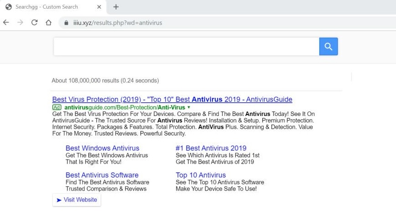Click the green Ad badge label
Viewport: 396px width, 211px height.
tap(57, 107)
